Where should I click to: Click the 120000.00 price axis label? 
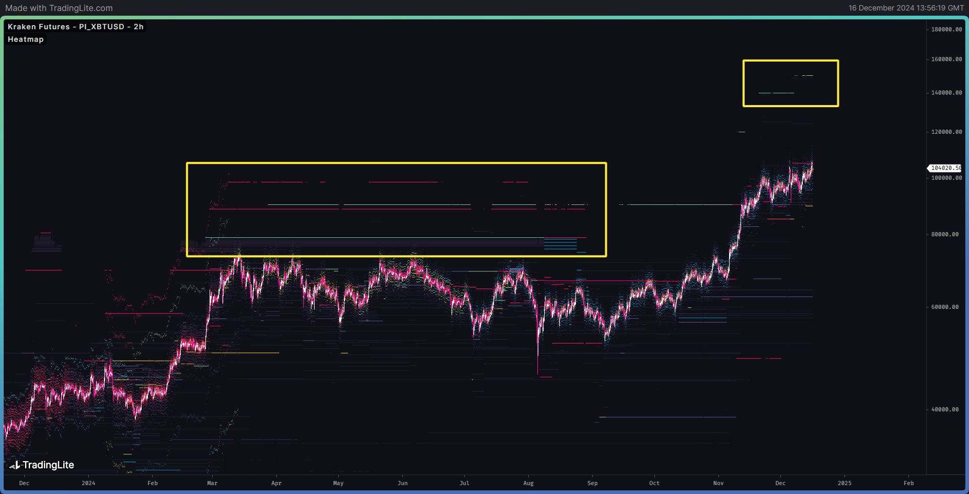pos(947,132)
